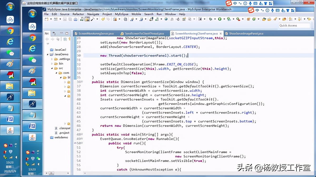Click the globe web browser toolbar icon
The image size is (316, 177).
tap(166, 19)
